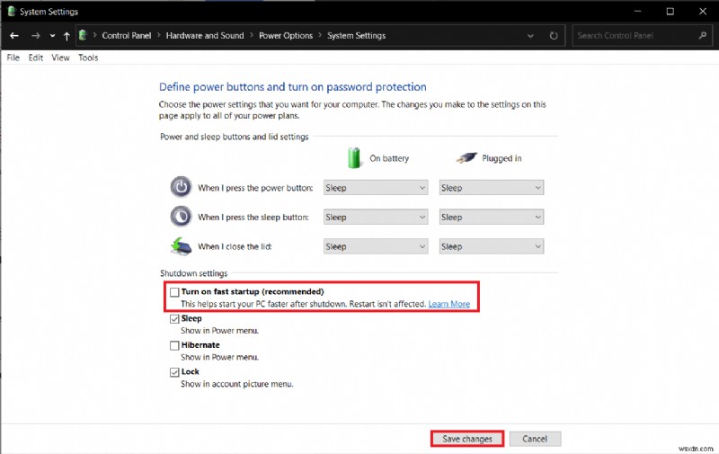Viewport: 719px width, 454px height.
Task: Open close the lid On battery dropdown
Action: click(x=376, y=246)
